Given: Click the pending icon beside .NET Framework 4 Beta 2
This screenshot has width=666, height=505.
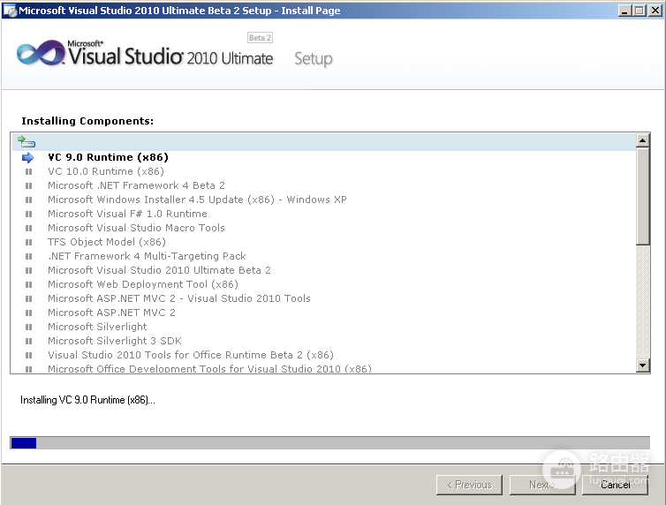Looking at the screenshot, I should (x=28, y=186).
